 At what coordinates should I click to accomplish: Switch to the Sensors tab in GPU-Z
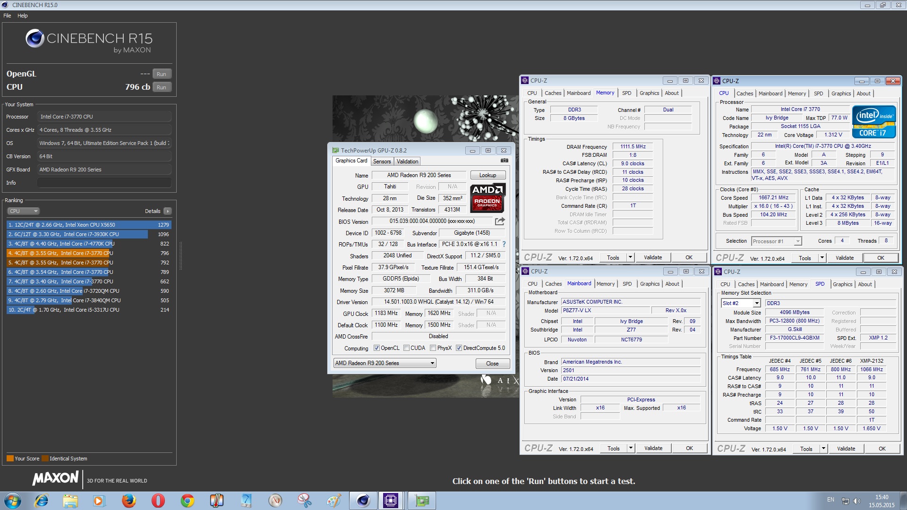[382, 161]
